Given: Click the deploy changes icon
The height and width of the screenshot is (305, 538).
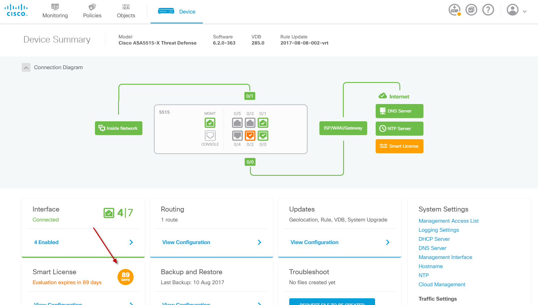Looking at the screenshot, I should pyautogui.click(x=454, y=10).
